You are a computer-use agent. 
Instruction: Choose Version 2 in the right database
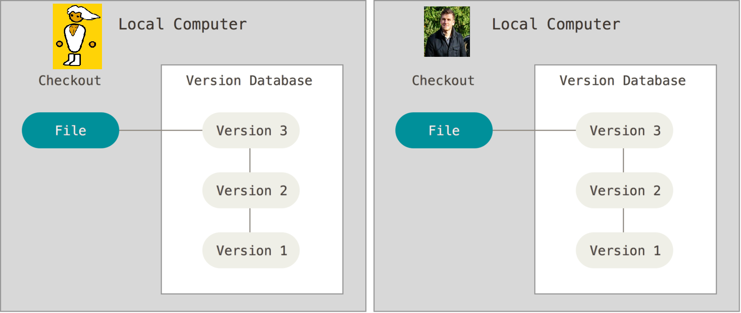pos(624,190)
